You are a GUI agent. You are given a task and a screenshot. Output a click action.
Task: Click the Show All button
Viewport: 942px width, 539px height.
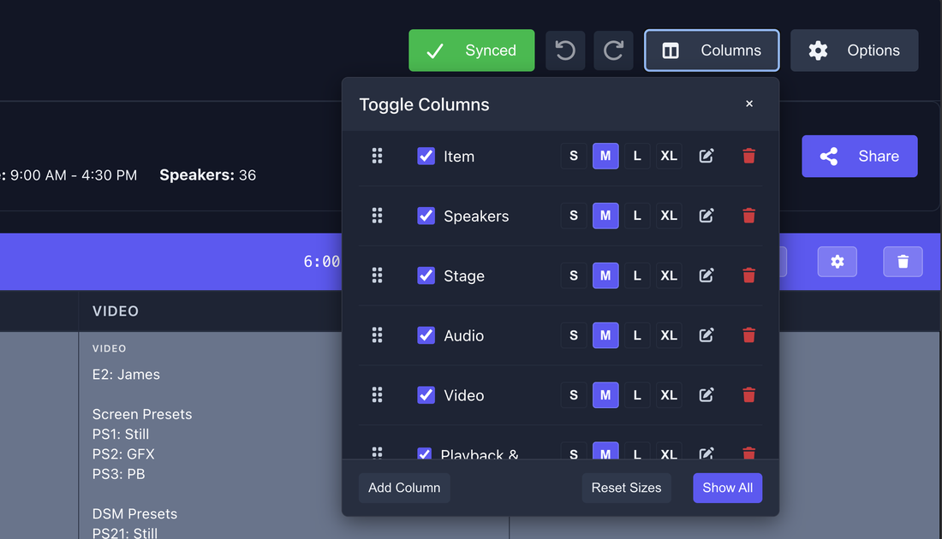tap(728, 488)
